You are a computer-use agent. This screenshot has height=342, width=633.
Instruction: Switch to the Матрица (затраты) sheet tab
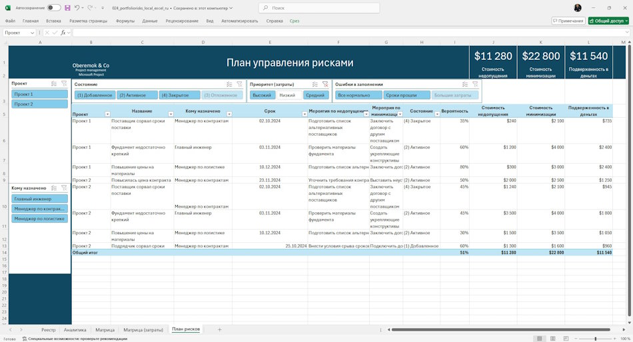click(x=143, y=330)
